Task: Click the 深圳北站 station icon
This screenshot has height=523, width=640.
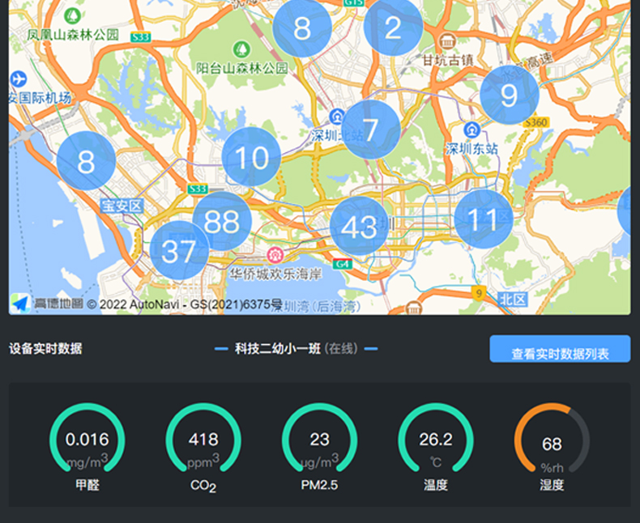Action: [336, 117]
